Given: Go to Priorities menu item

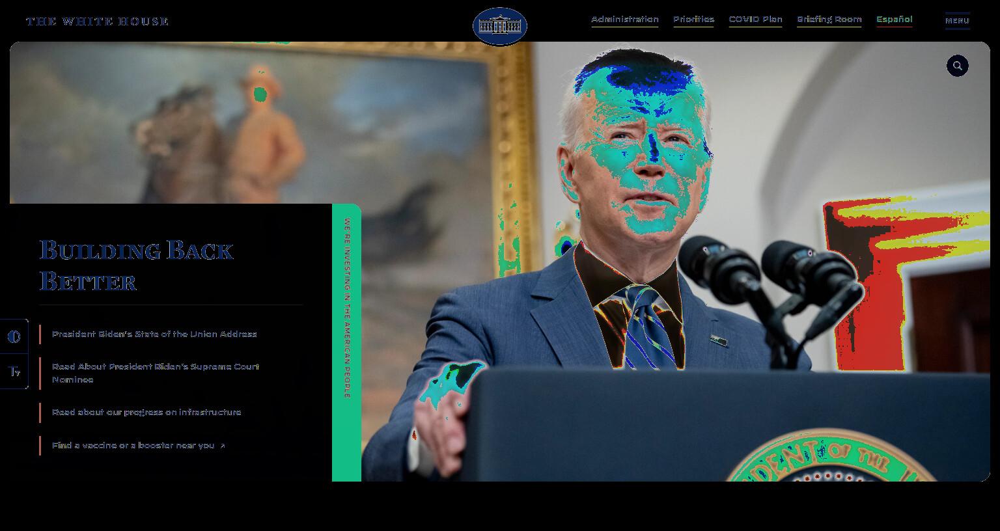Looking at the screenshot, I should point(693,20).
